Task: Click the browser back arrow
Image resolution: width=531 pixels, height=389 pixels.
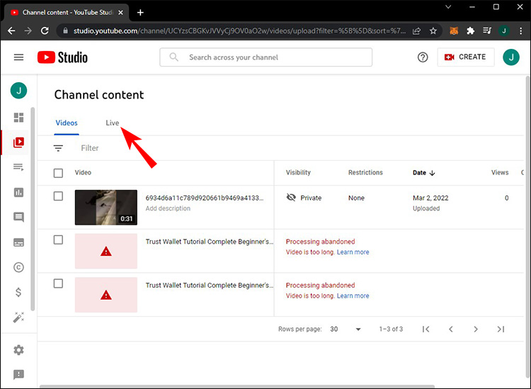Action: click(11, 31)
